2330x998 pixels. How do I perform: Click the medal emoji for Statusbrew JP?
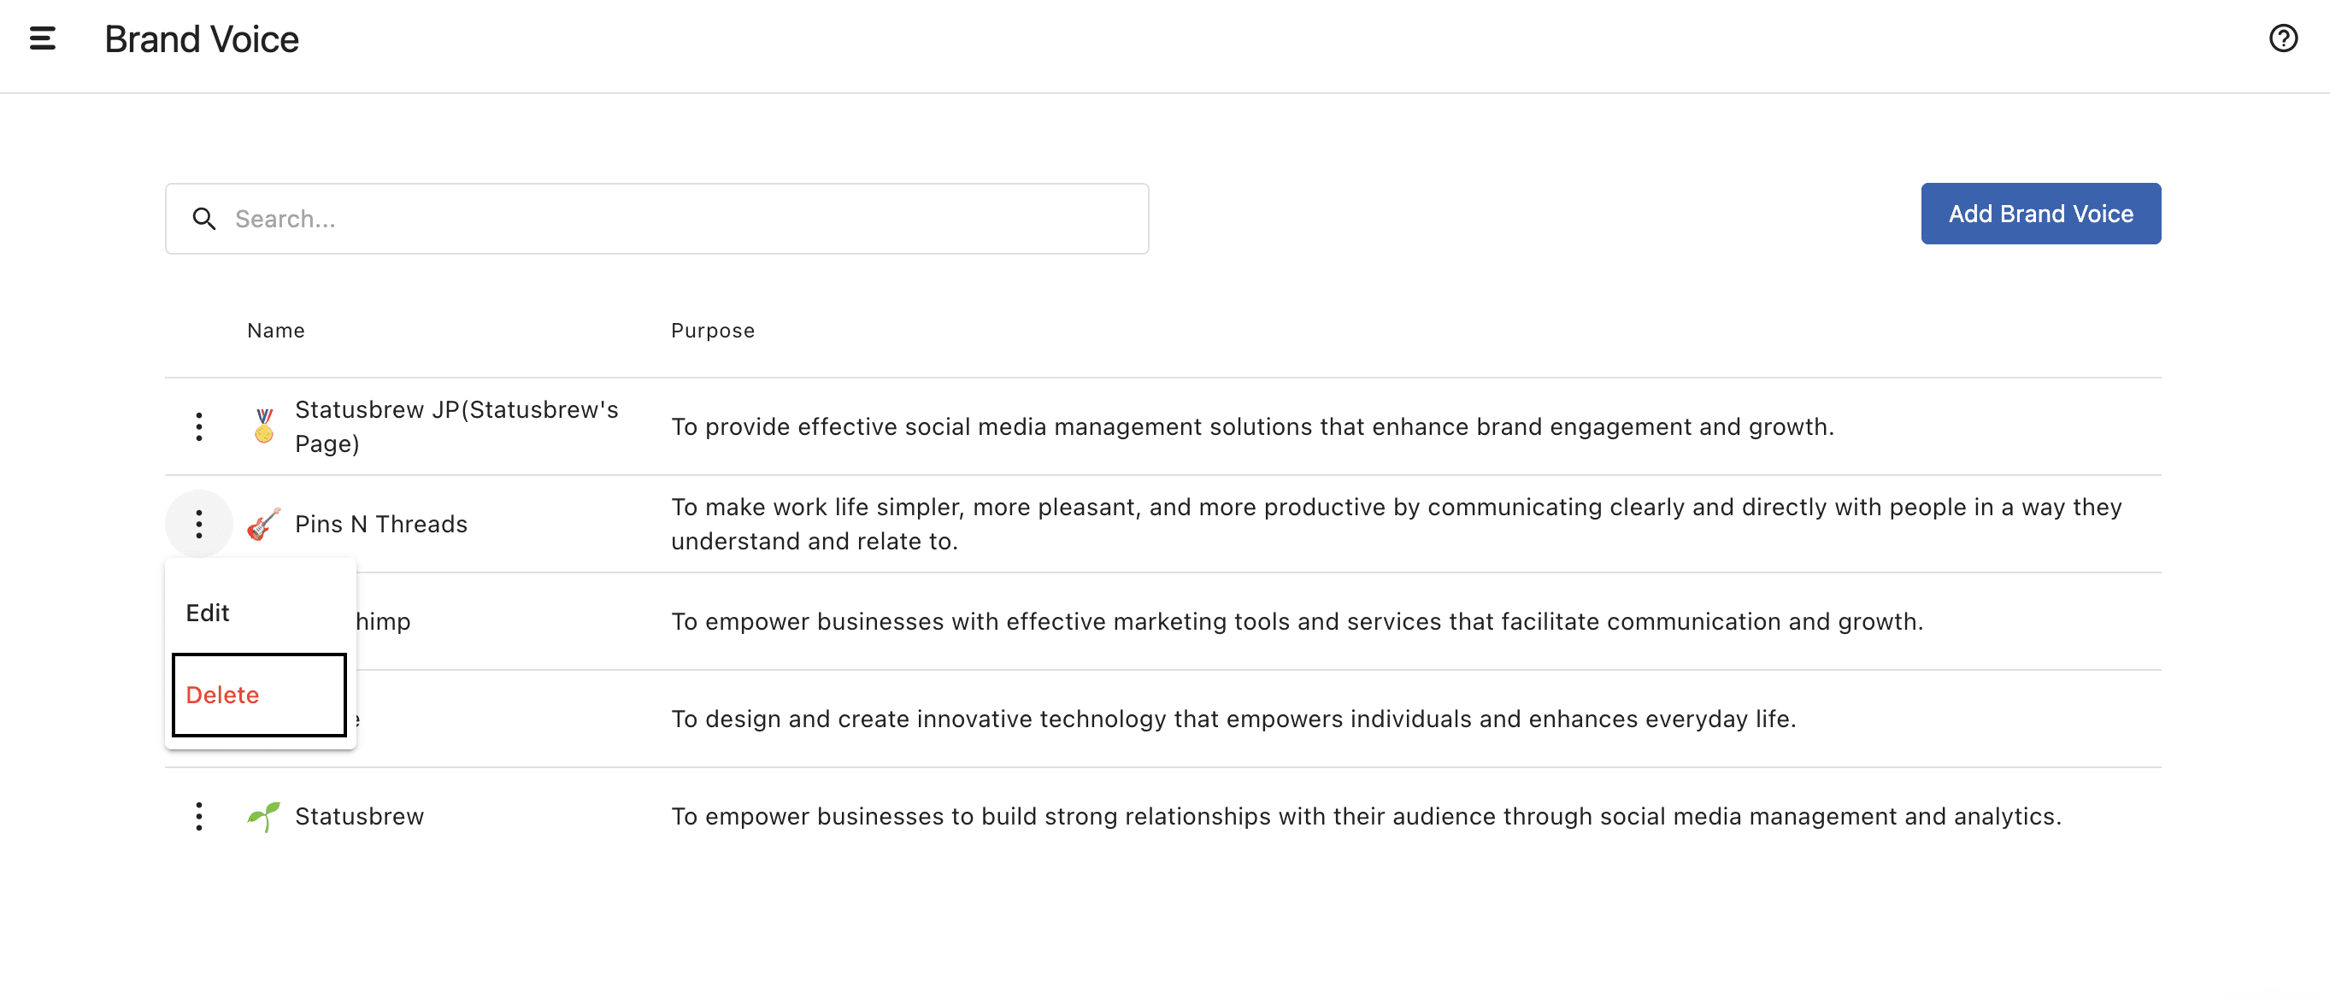point(263,426)
